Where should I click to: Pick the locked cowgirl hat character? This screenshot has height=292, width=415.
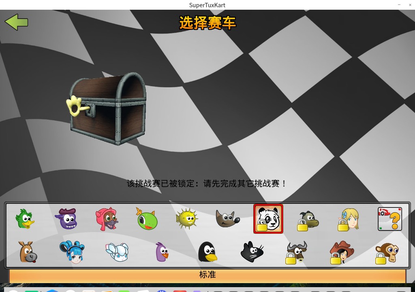point(342,252)
